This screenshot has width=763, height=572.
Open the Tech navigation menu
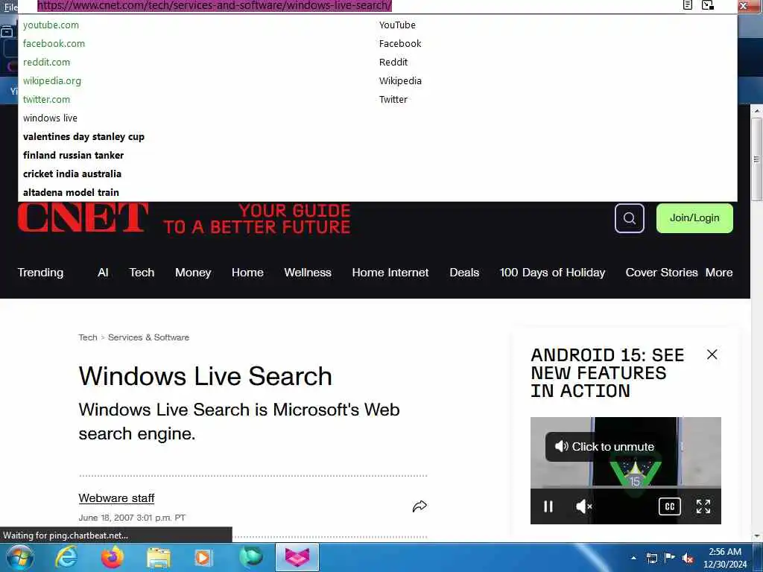(142, 273)
